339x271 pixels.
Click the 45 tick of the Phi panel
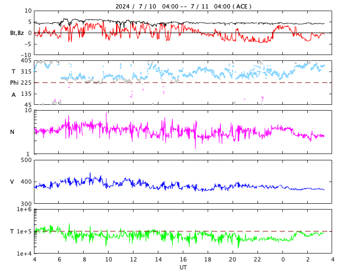point(28,105)
